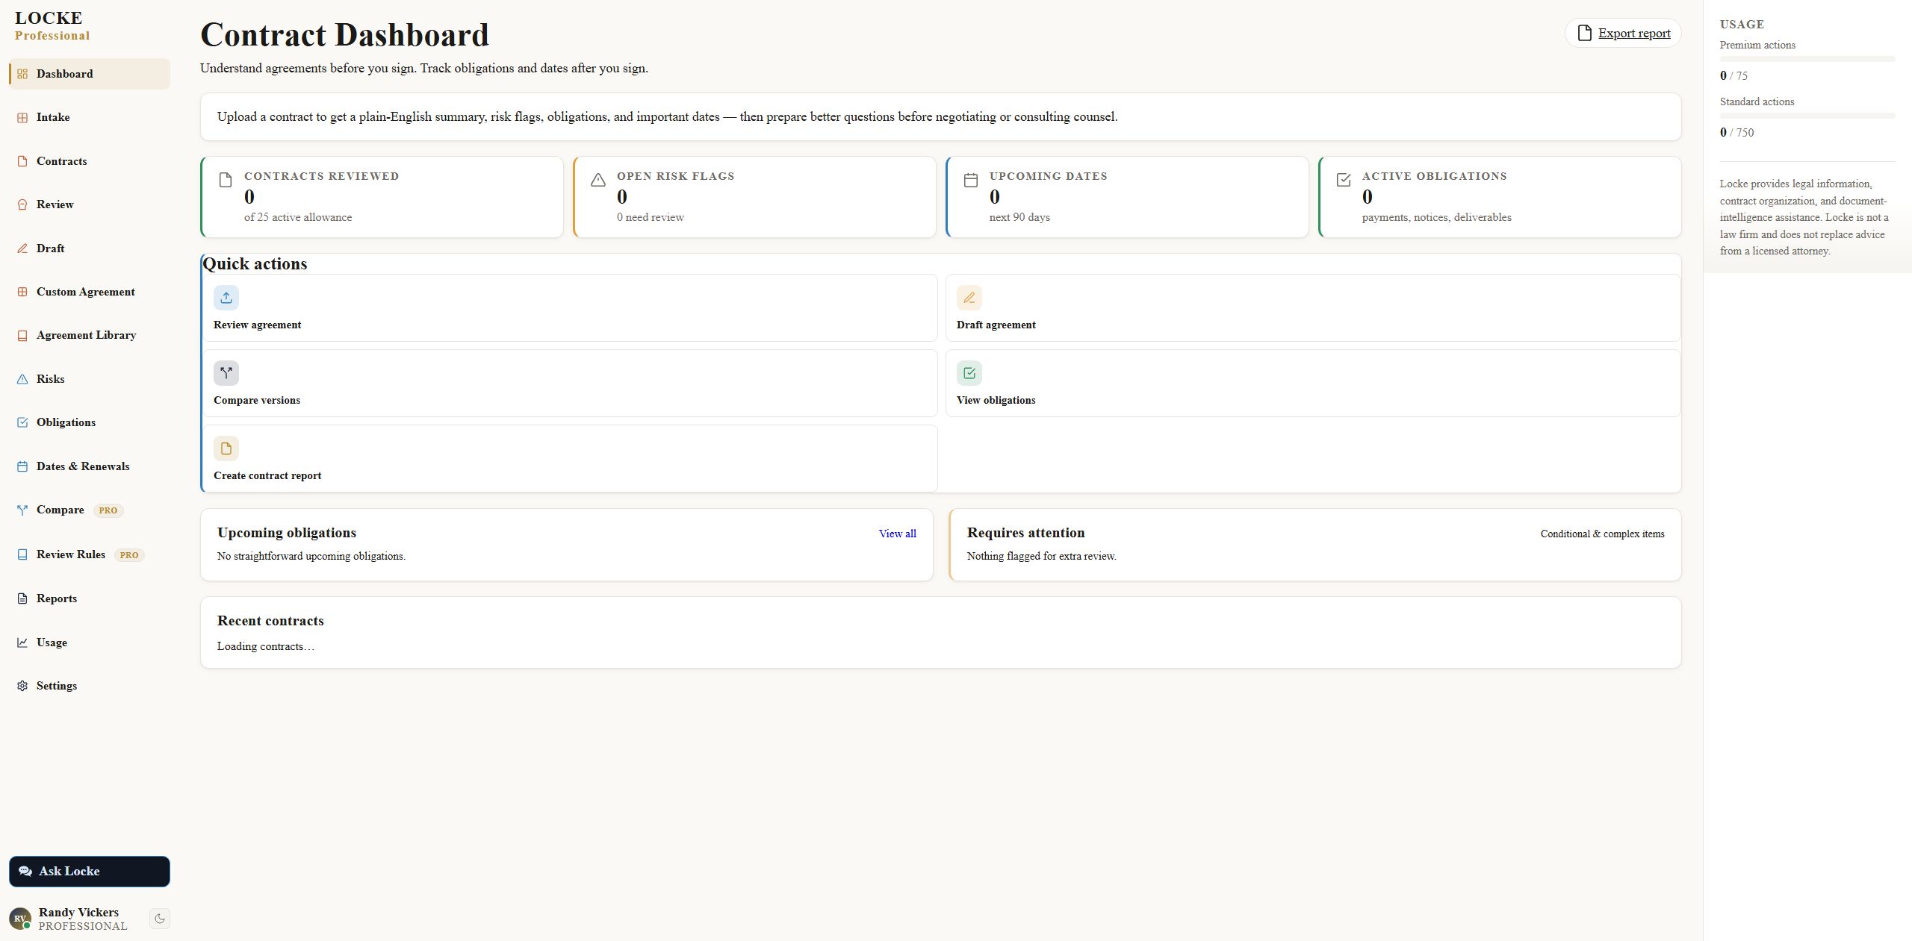The height and width of the screenshot is (941, 1912).
Task: Click the file icon on Create contract report
Action: coord(226,448)
